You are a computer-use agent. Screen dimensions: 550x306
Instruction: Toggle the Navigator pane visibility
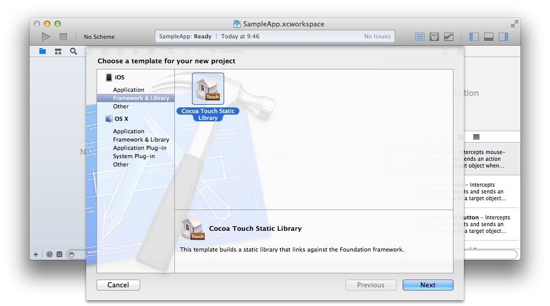[x=474, y=37]
